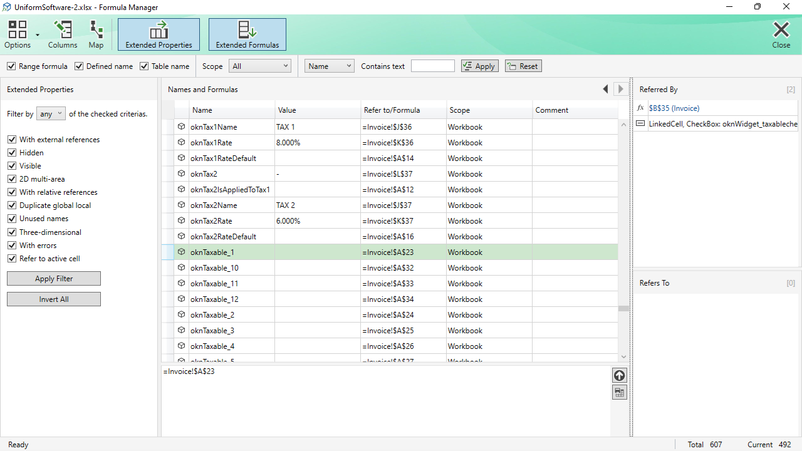The image size is (802, 451).
Task: Uncheck the With errors checkbox
Action: (11, 246)
